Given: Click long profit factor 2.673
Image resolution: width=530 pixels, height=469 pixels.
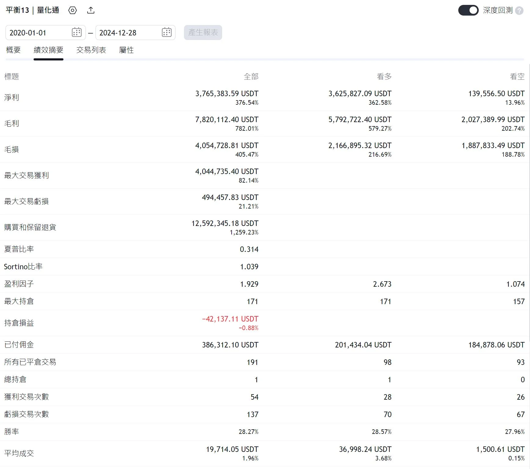Looking at the screenshot, I should tap(382, 284).
